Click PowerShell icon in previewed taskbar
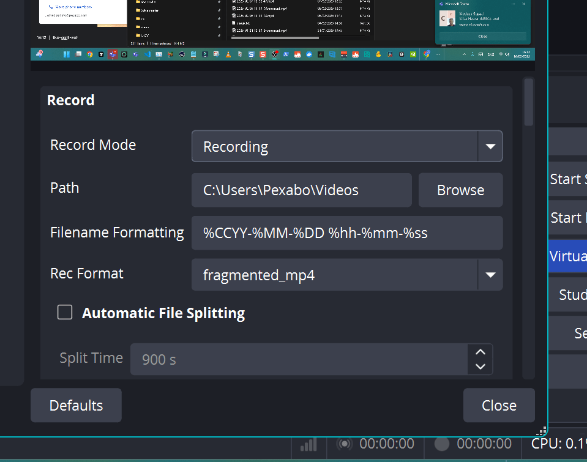Screen dimensions: 587x462 pos(286,54)
